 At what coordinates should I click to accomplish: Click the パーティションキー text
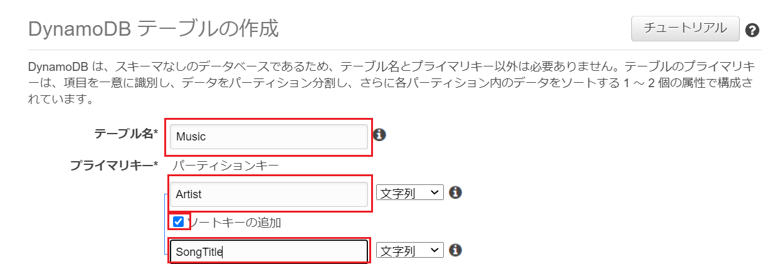[x=225, y=166]
